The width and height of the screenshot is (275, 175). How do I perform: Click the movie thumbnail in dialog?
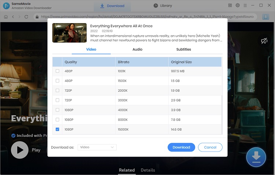point(69,33)
